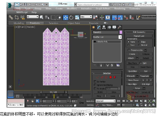Screen dimensions: 168x117
Task: Click the Attach button
Action: [131, 58]
